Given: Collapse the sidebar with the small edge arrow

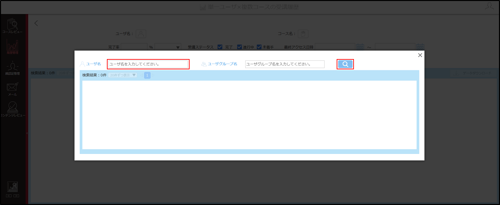Looking at the screenshot, I should (x=27, y=133).
